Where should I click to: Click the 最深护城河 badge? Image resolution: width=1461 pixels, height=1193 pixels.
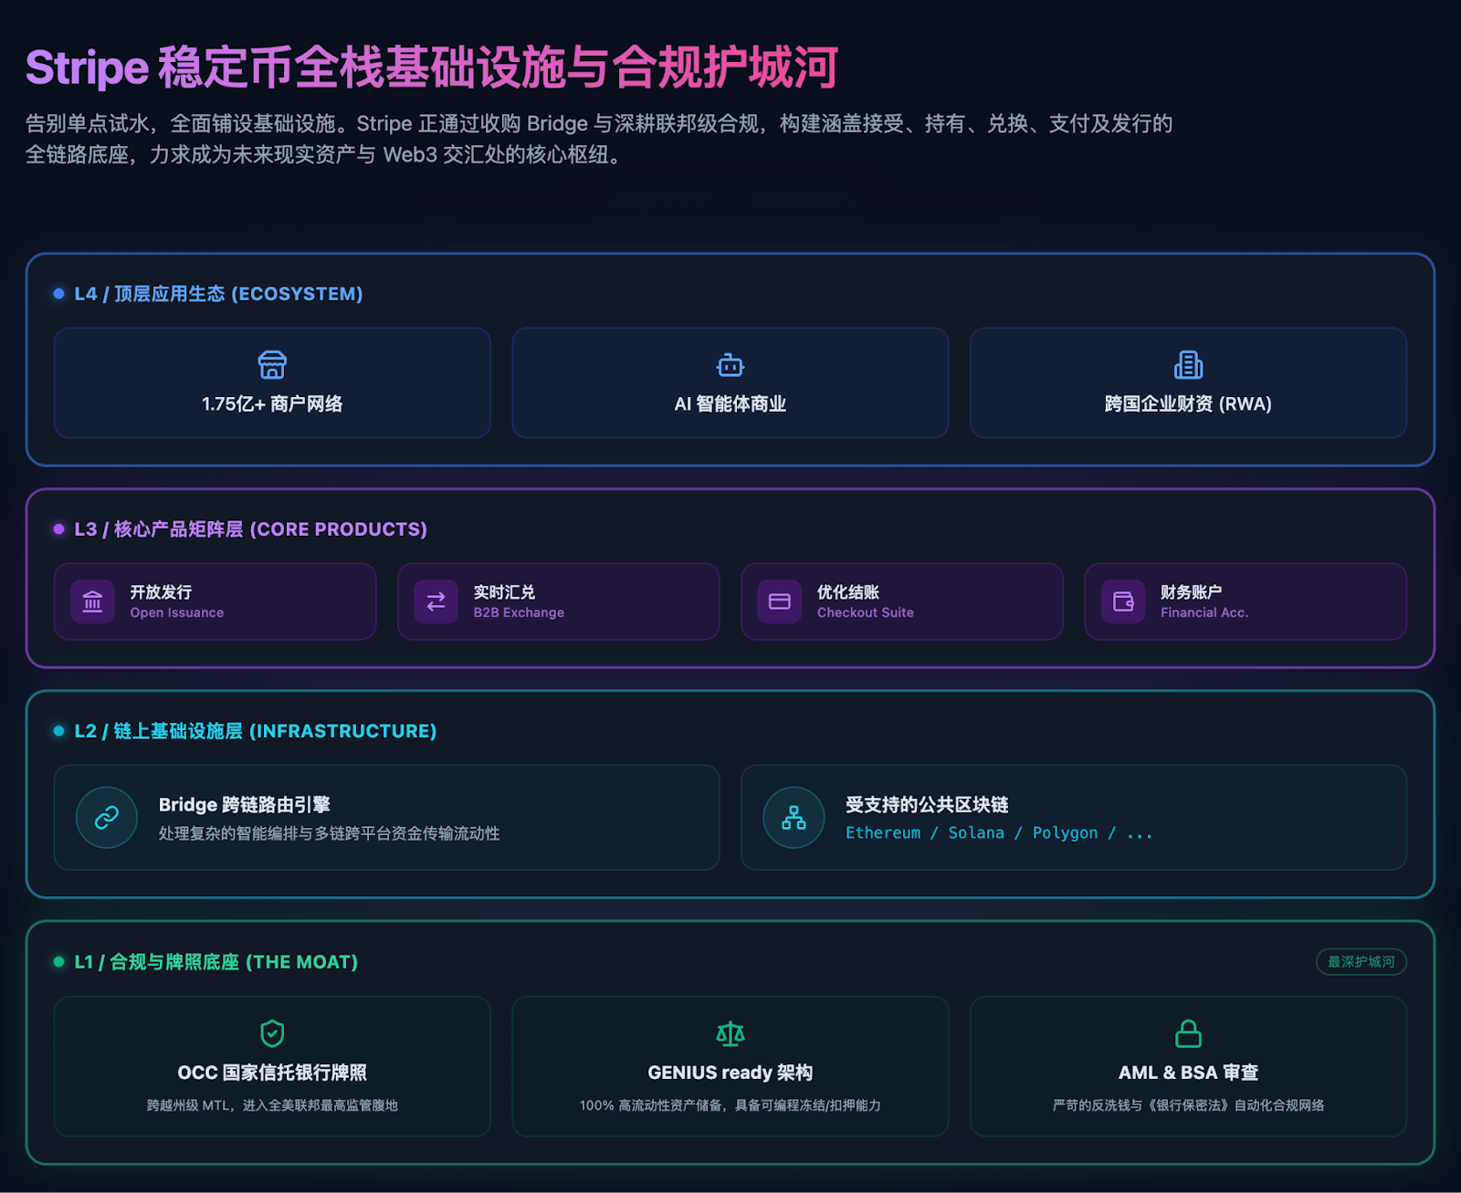(1361, 962)
